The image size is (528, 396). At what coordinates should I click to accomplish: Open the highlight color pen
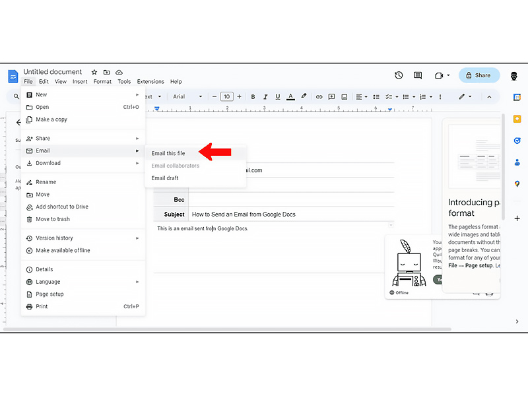[x=304, y=96]
